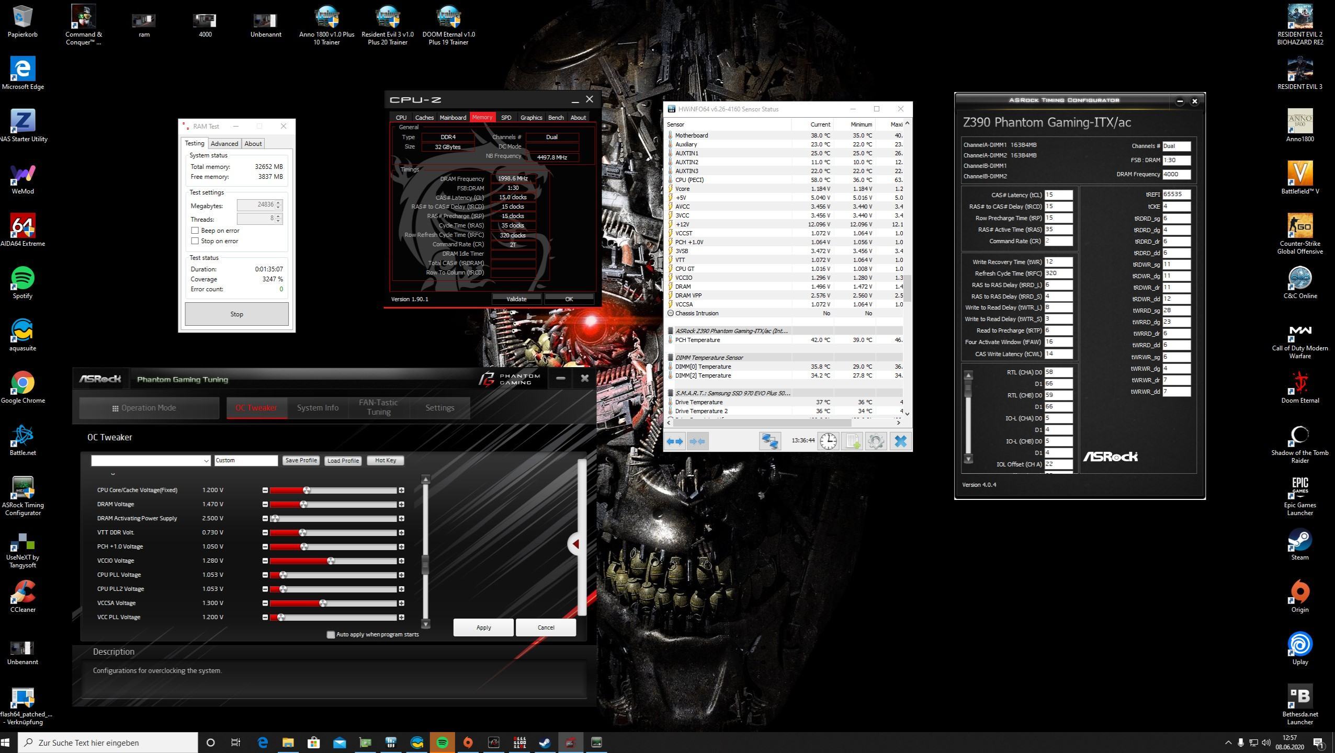
Task: Open the aquasuite desktop icon
Action: click(22, 335)
